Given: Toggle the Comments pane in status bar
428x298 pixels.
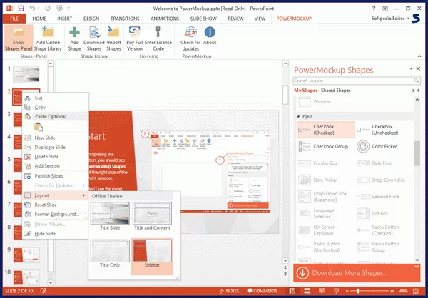Looking at the screenshot, I should tap(263, 291).
